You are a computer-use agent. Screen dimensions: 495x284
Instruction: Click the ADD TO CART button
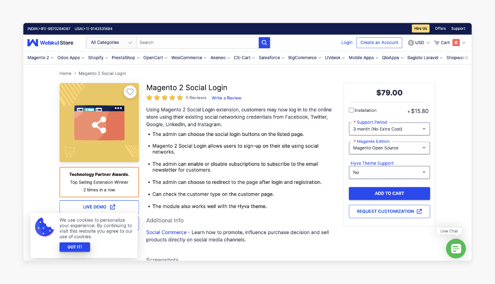[389, 194]
